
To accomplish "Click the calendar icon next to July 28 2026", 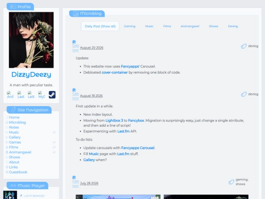I will point(76,182).
